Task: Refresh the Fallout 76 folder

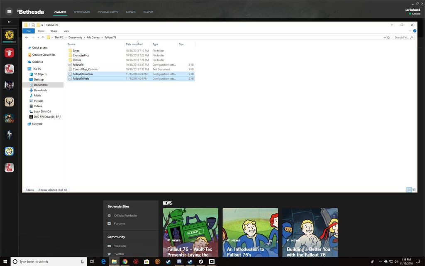Action: pyautogui.click(x=388, y=37)
